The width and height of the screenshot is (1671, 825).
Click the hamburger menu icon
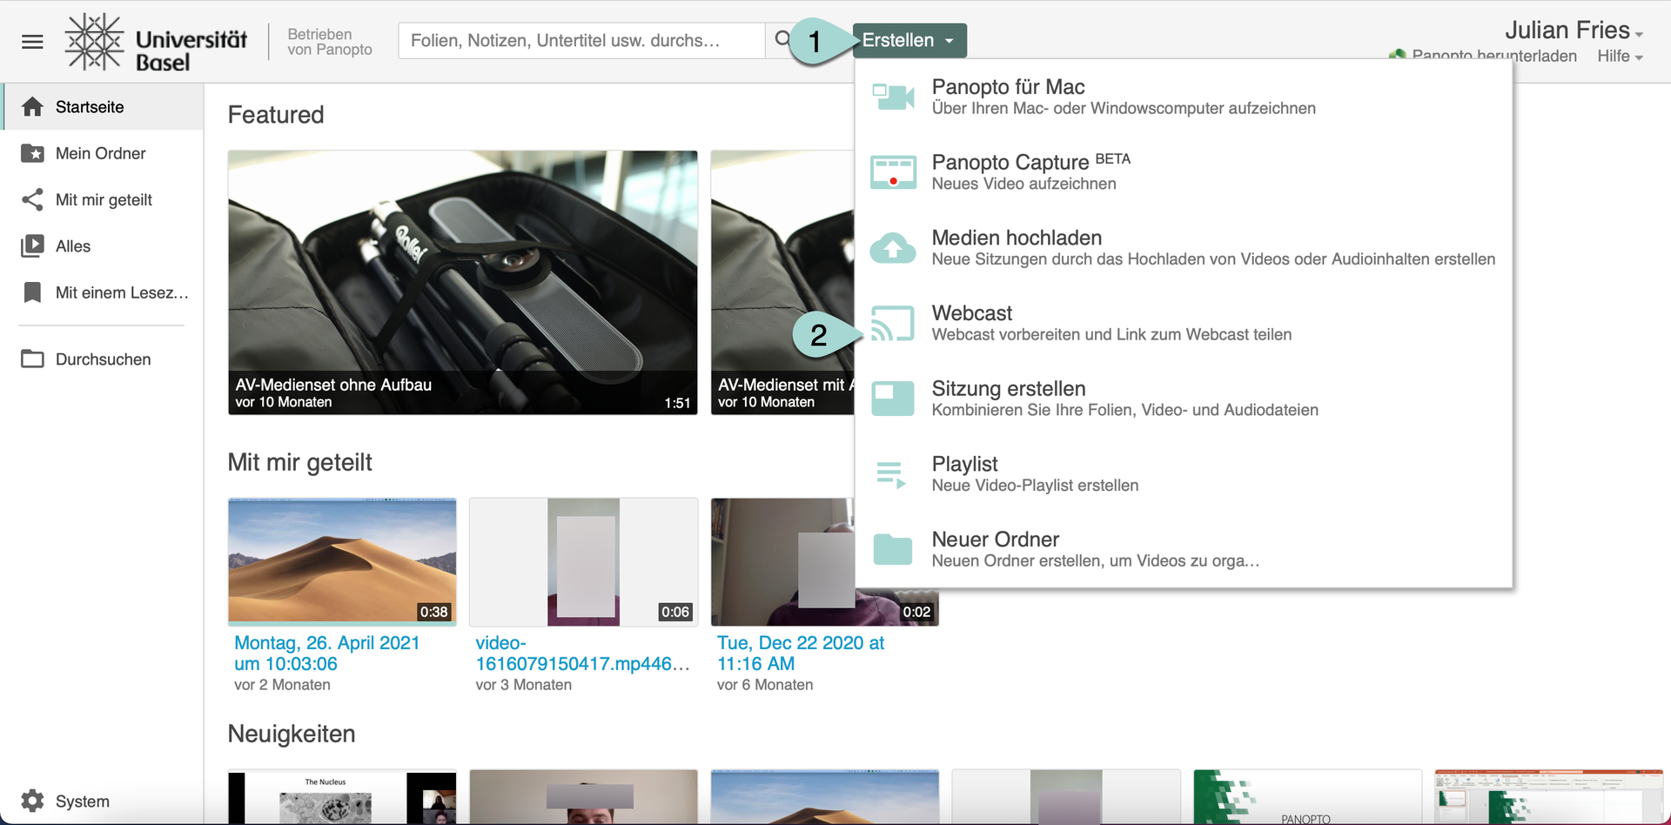click(x=32, y=41)
